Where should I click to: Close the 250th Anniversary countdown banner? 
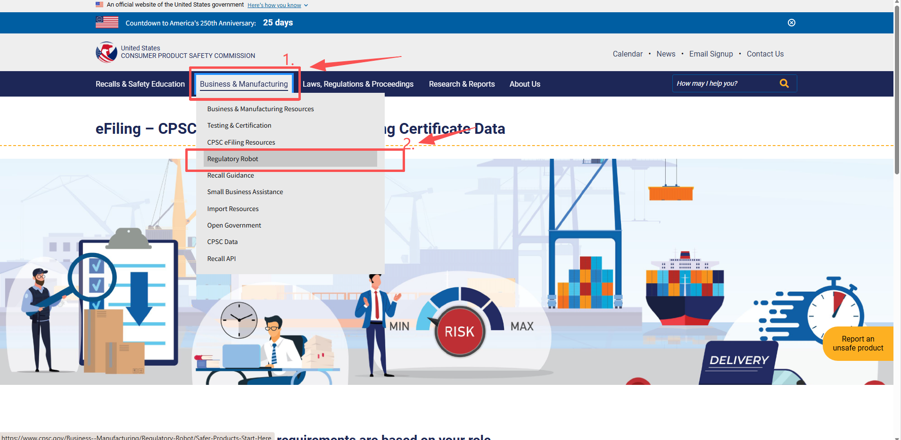(792, 23)
